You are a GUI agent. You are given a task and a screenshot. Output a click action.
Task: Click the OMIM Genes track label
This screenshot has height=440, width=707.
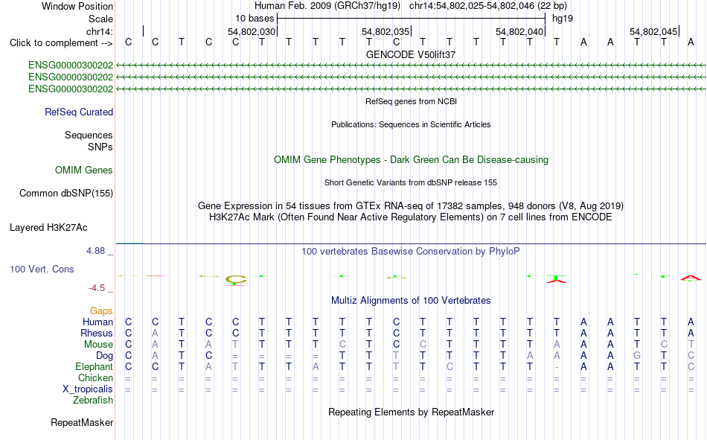[x=84, y=170]
